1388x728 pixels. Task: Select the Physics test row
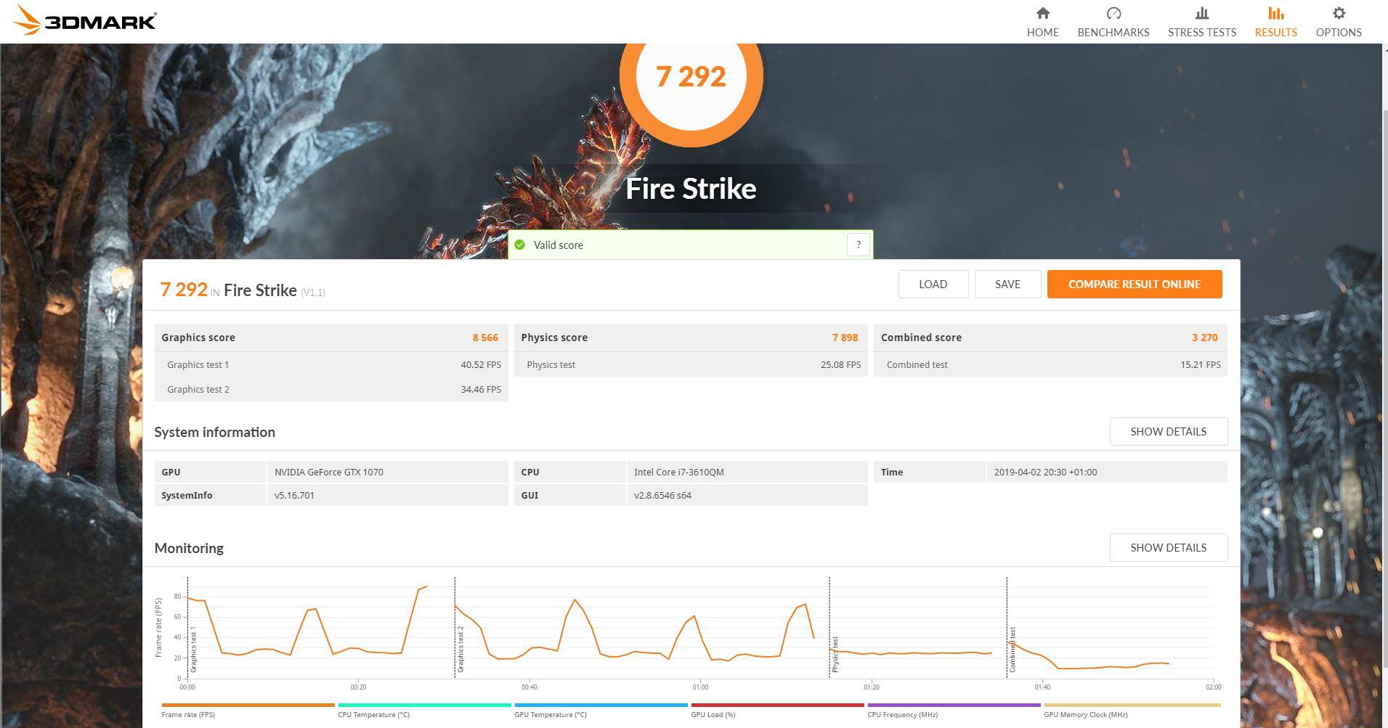point(691,364)
